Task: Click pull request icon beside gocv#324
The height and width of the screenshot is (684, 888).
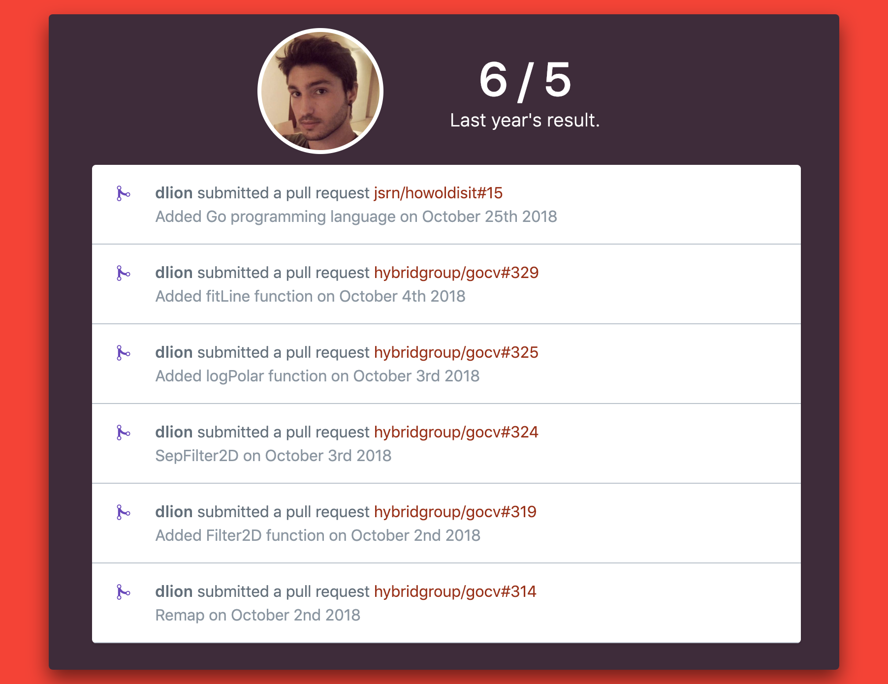Action: point(123,433)
